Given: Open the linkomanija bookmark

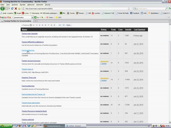Looking at the screenshot, I should tap(34, 13).
